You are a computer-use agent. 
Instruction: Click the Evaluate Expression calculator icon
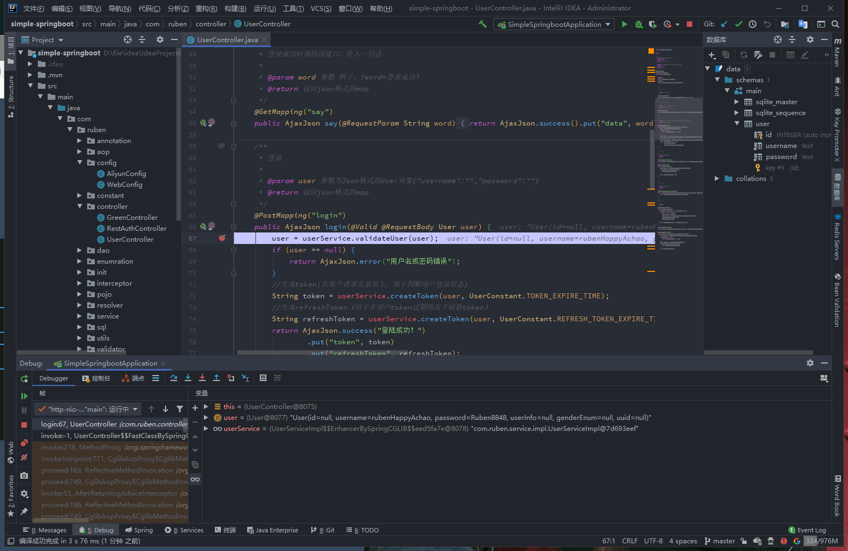click(x=263, y=378)
